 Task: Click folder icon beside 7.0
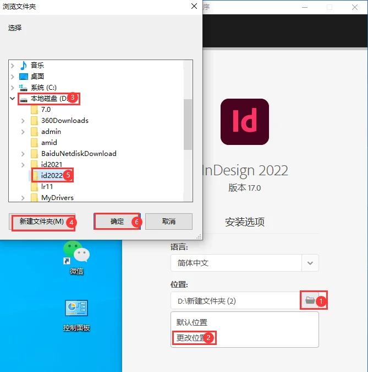[34, 110]
